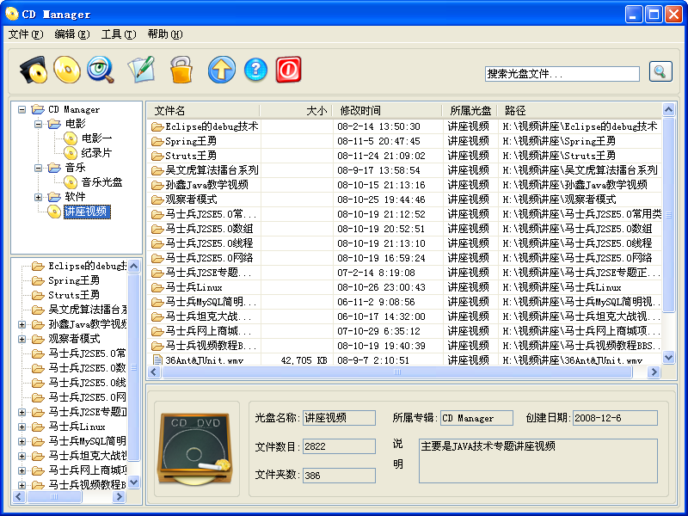Click the folder icon beside 软件 in tree

(x=54, y=197)
